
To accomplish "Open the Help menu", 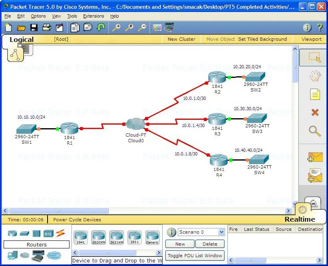I will 114,16.
